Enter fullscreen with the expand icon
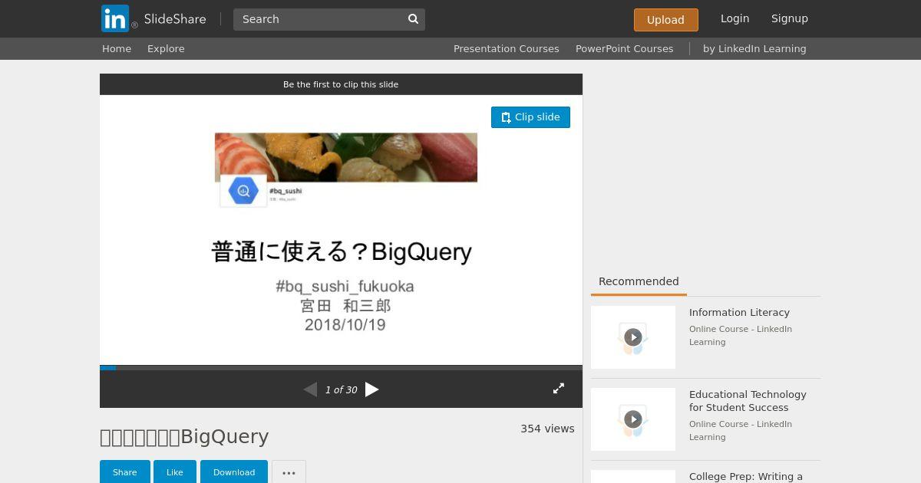This screenshot has width=921, height=483. (x=559, y=389)
